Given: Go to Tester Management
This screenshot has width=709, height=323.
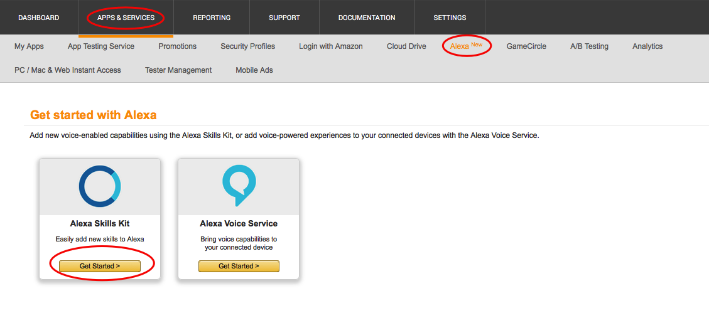Looking at the screenshot, I should (x=178, y=70).
